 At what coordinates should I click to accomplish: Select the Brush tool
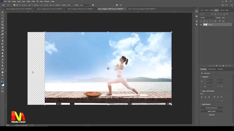tap(3, 37)
